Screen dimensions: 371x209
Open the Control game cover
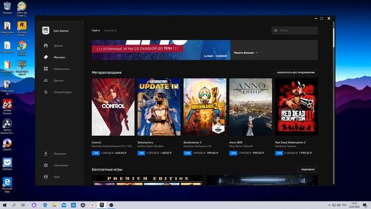click(x=113, y=107)
